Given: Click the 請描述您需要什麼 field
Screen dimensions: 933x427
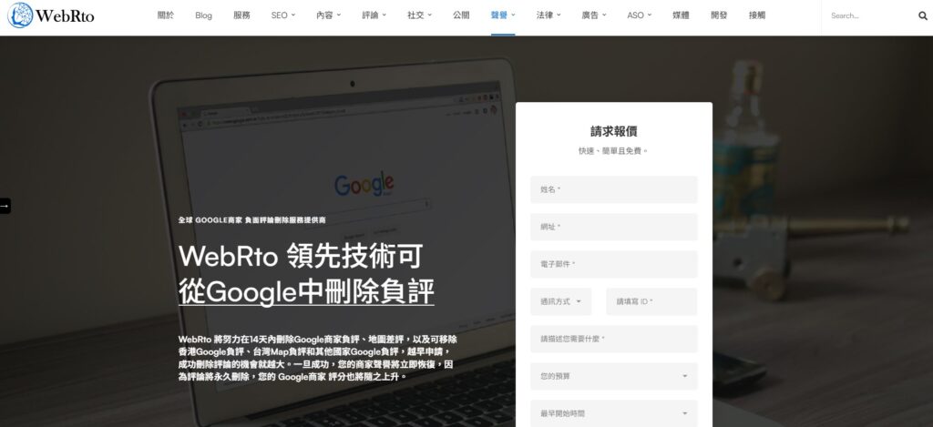Looking at the screenshot, I should click(x=613, y=339).
